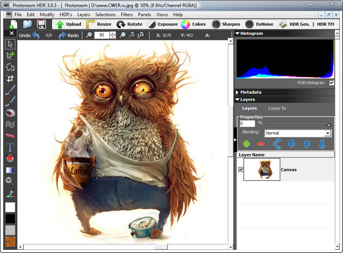Click the HDR Gen. button
343x253 pixels.
coord(295,25)
